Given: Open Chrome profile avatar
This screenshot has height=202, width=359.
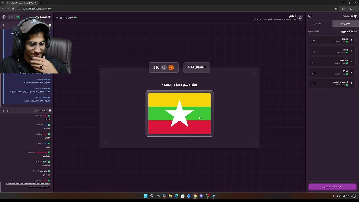Looking at the screenshot, I should [351, 9].
